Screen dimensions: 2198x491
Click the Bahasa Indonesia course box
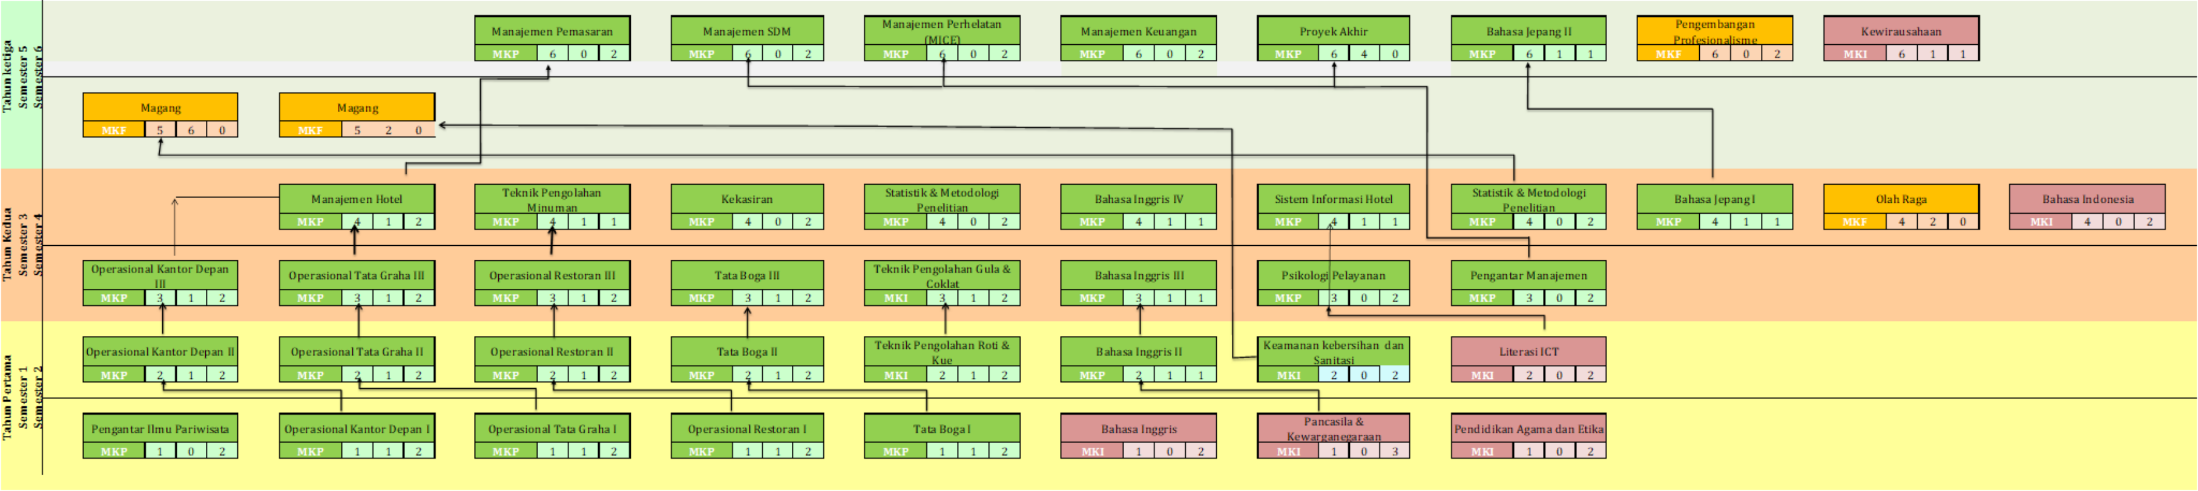[x=2087, y=199]
